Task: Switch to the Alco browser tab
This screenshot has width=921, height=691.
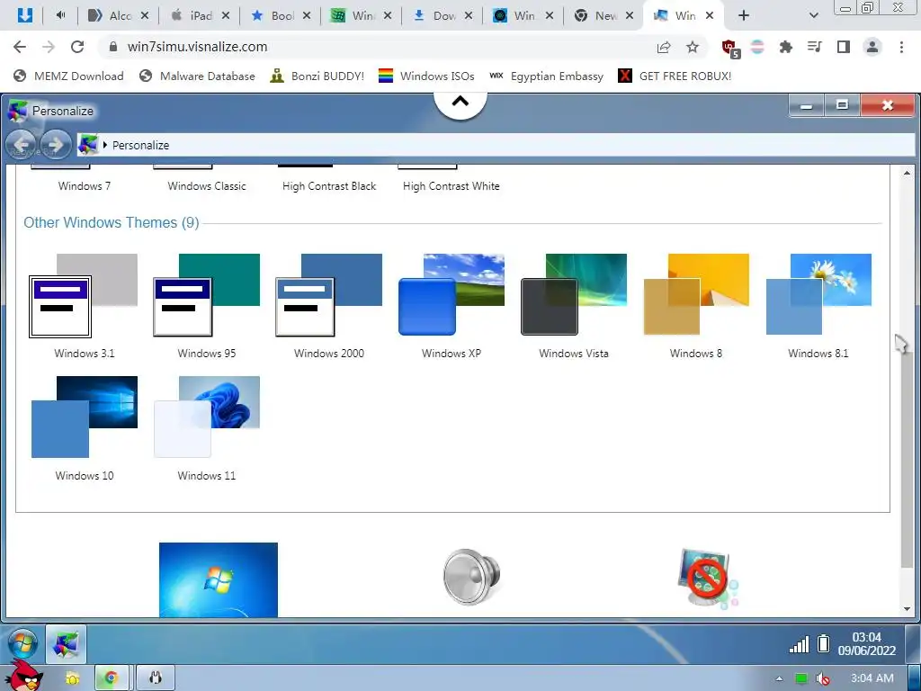Action: click(118, 16)
